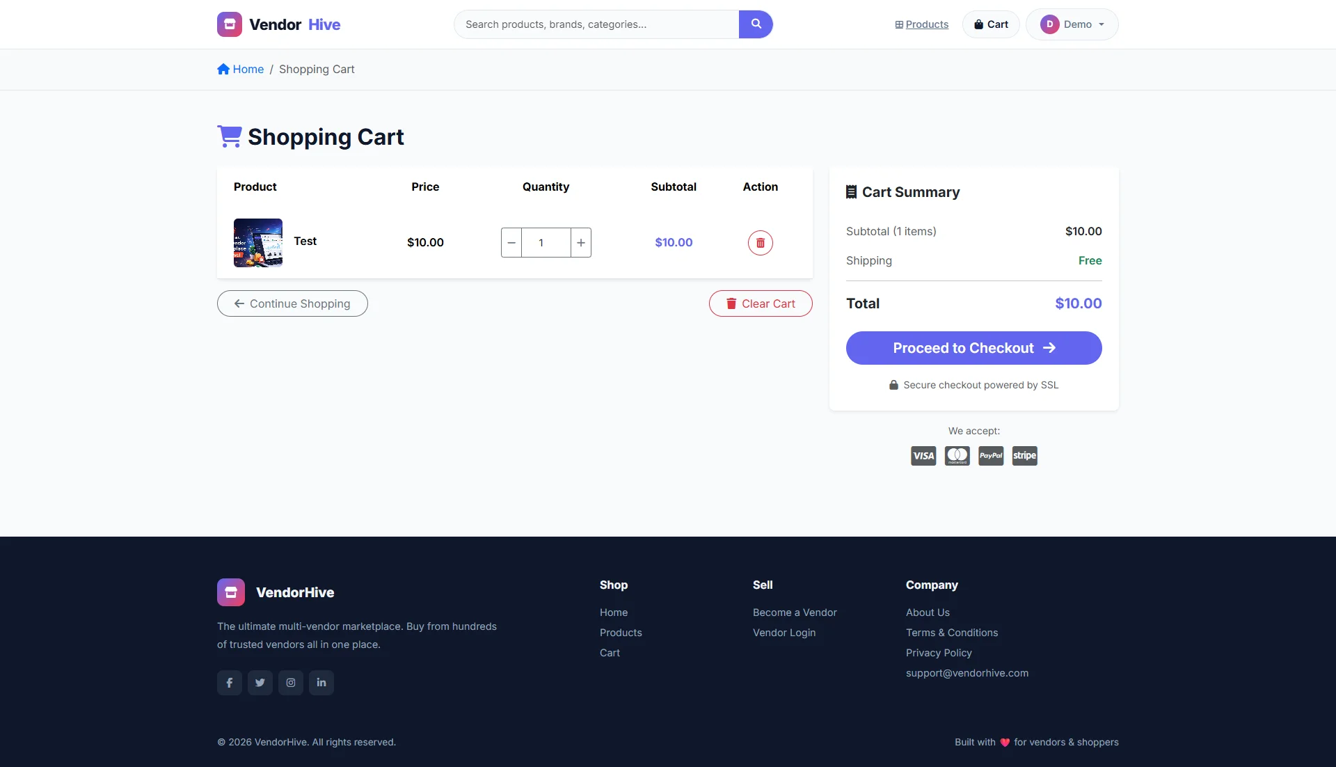Viewport: 1336px width, 767px height.
Task: Open the Twitter social icon
Action: 260,683
